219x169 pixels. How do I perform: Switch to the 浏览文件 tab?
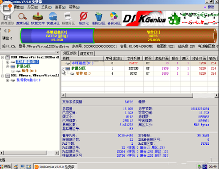coord(87,54)
